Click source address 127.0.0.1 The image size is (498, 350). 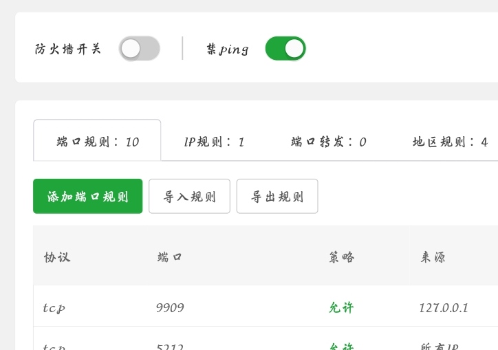[444, 307]
